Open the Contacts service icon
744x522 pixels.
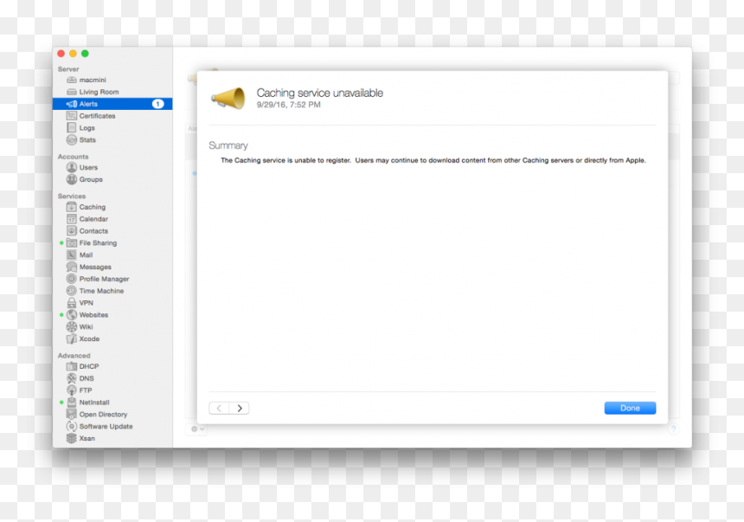tap(72, 231)
